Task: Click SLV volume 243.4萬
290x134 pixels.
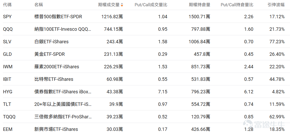Action: 115,42
